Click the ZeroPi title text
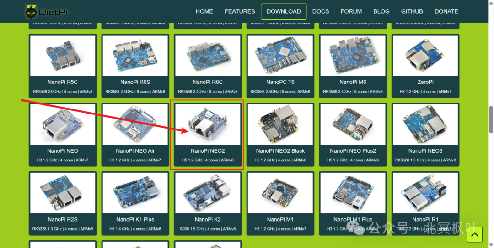 pos(425,82)
